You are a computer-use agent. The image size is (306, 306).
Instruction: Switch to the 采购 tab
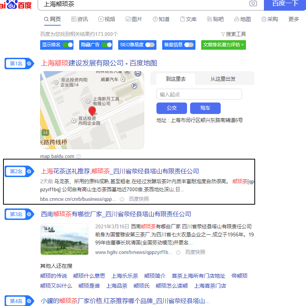click(270, 19)
